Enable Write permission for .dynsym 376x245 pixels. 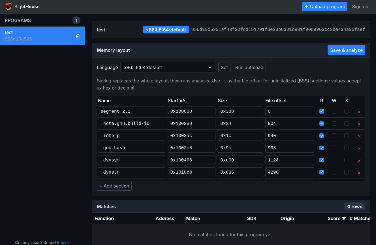(334, 160)
